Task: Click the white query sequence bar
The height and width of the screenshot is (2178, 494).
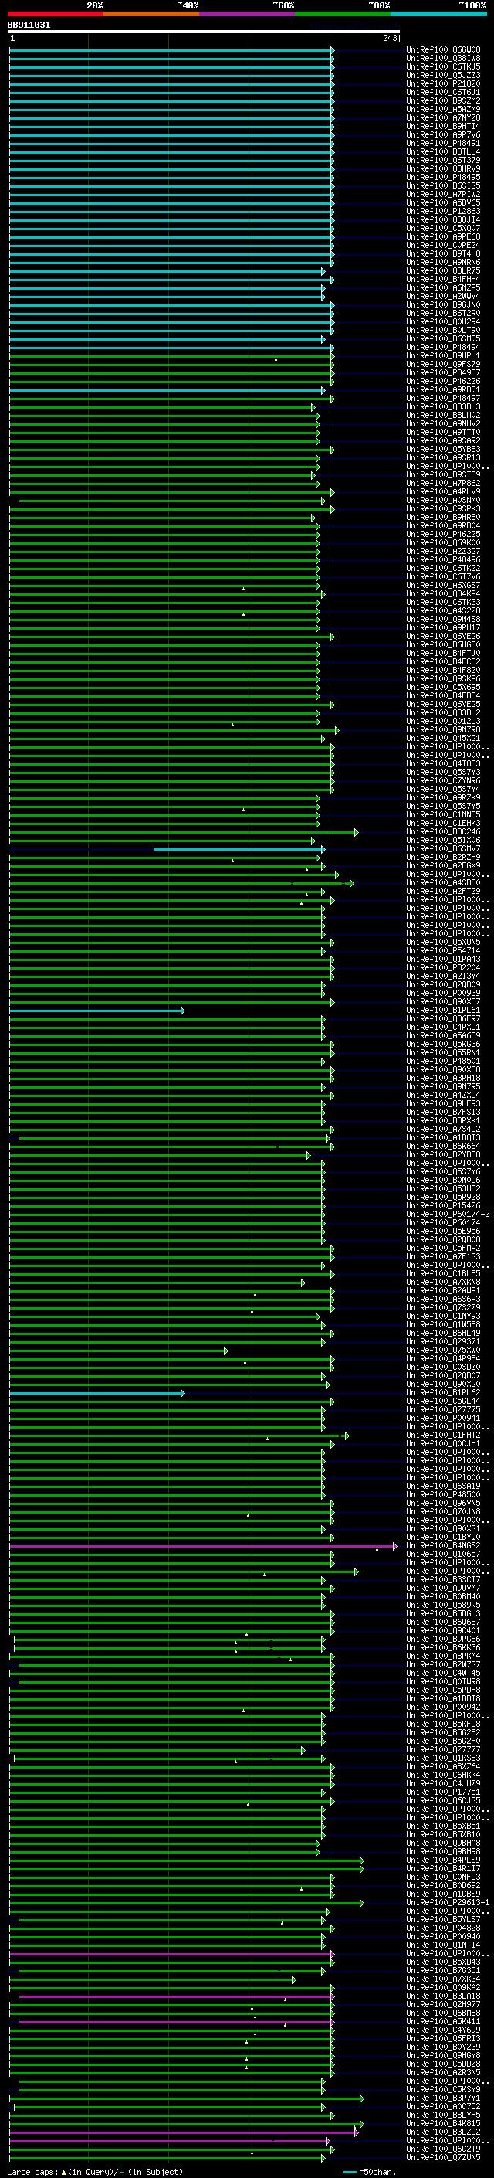Action: click(204, 32)
